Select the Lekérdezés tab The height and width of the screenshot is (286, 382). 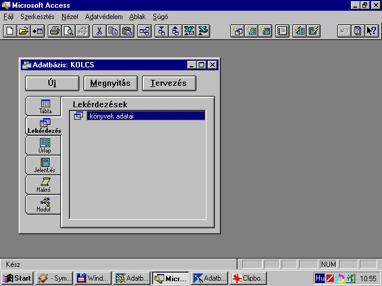44,126
